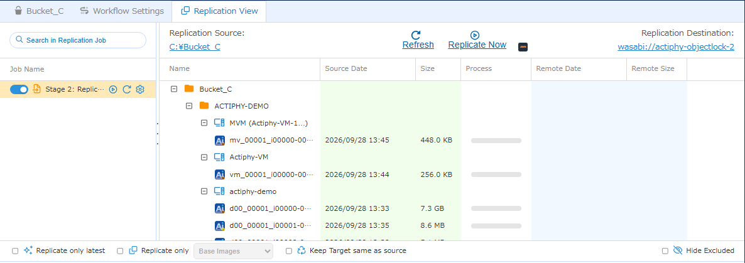The width and height of the screenshot is (745, 263).
Task: Click the sync icon beside Keep Target same
Action: 302,250
